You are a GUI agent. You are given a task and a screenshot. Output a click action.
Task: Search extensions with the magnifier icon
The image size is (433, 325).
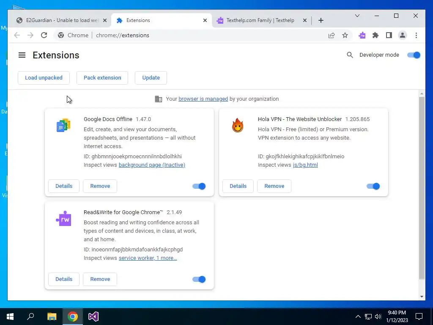pyautogui.click(x=350, y=55)
